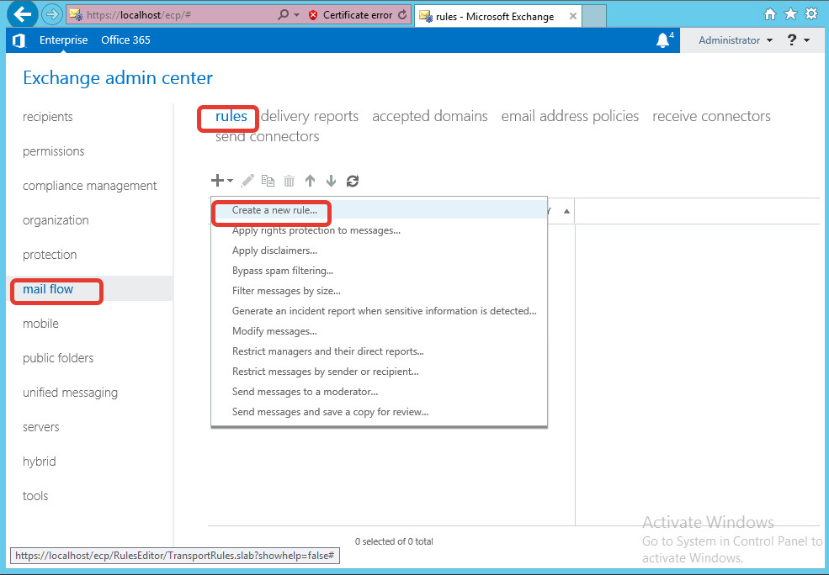Open browser Tools gear icon
The width and height of the screenshot is (829, 575).
(811, 13)
